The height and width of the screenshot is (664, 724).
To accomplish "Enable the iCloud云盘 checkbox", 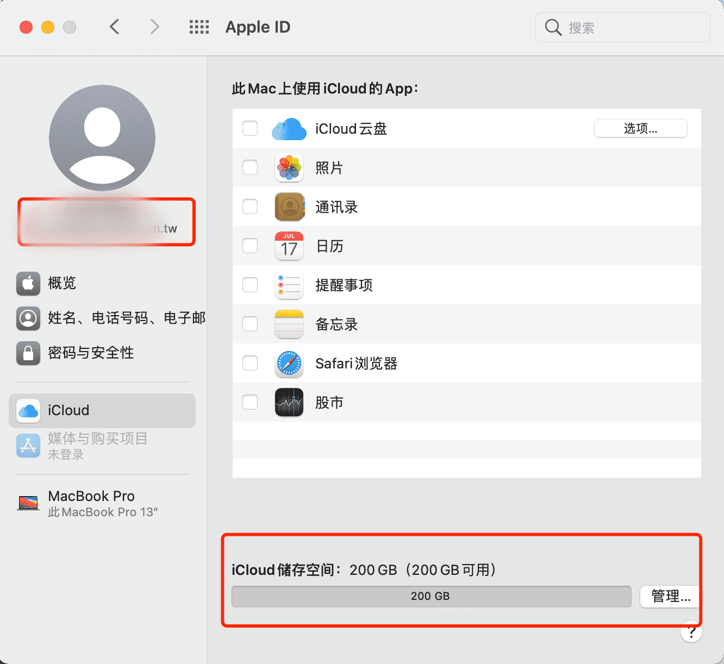I will click(x=250, y=129).
